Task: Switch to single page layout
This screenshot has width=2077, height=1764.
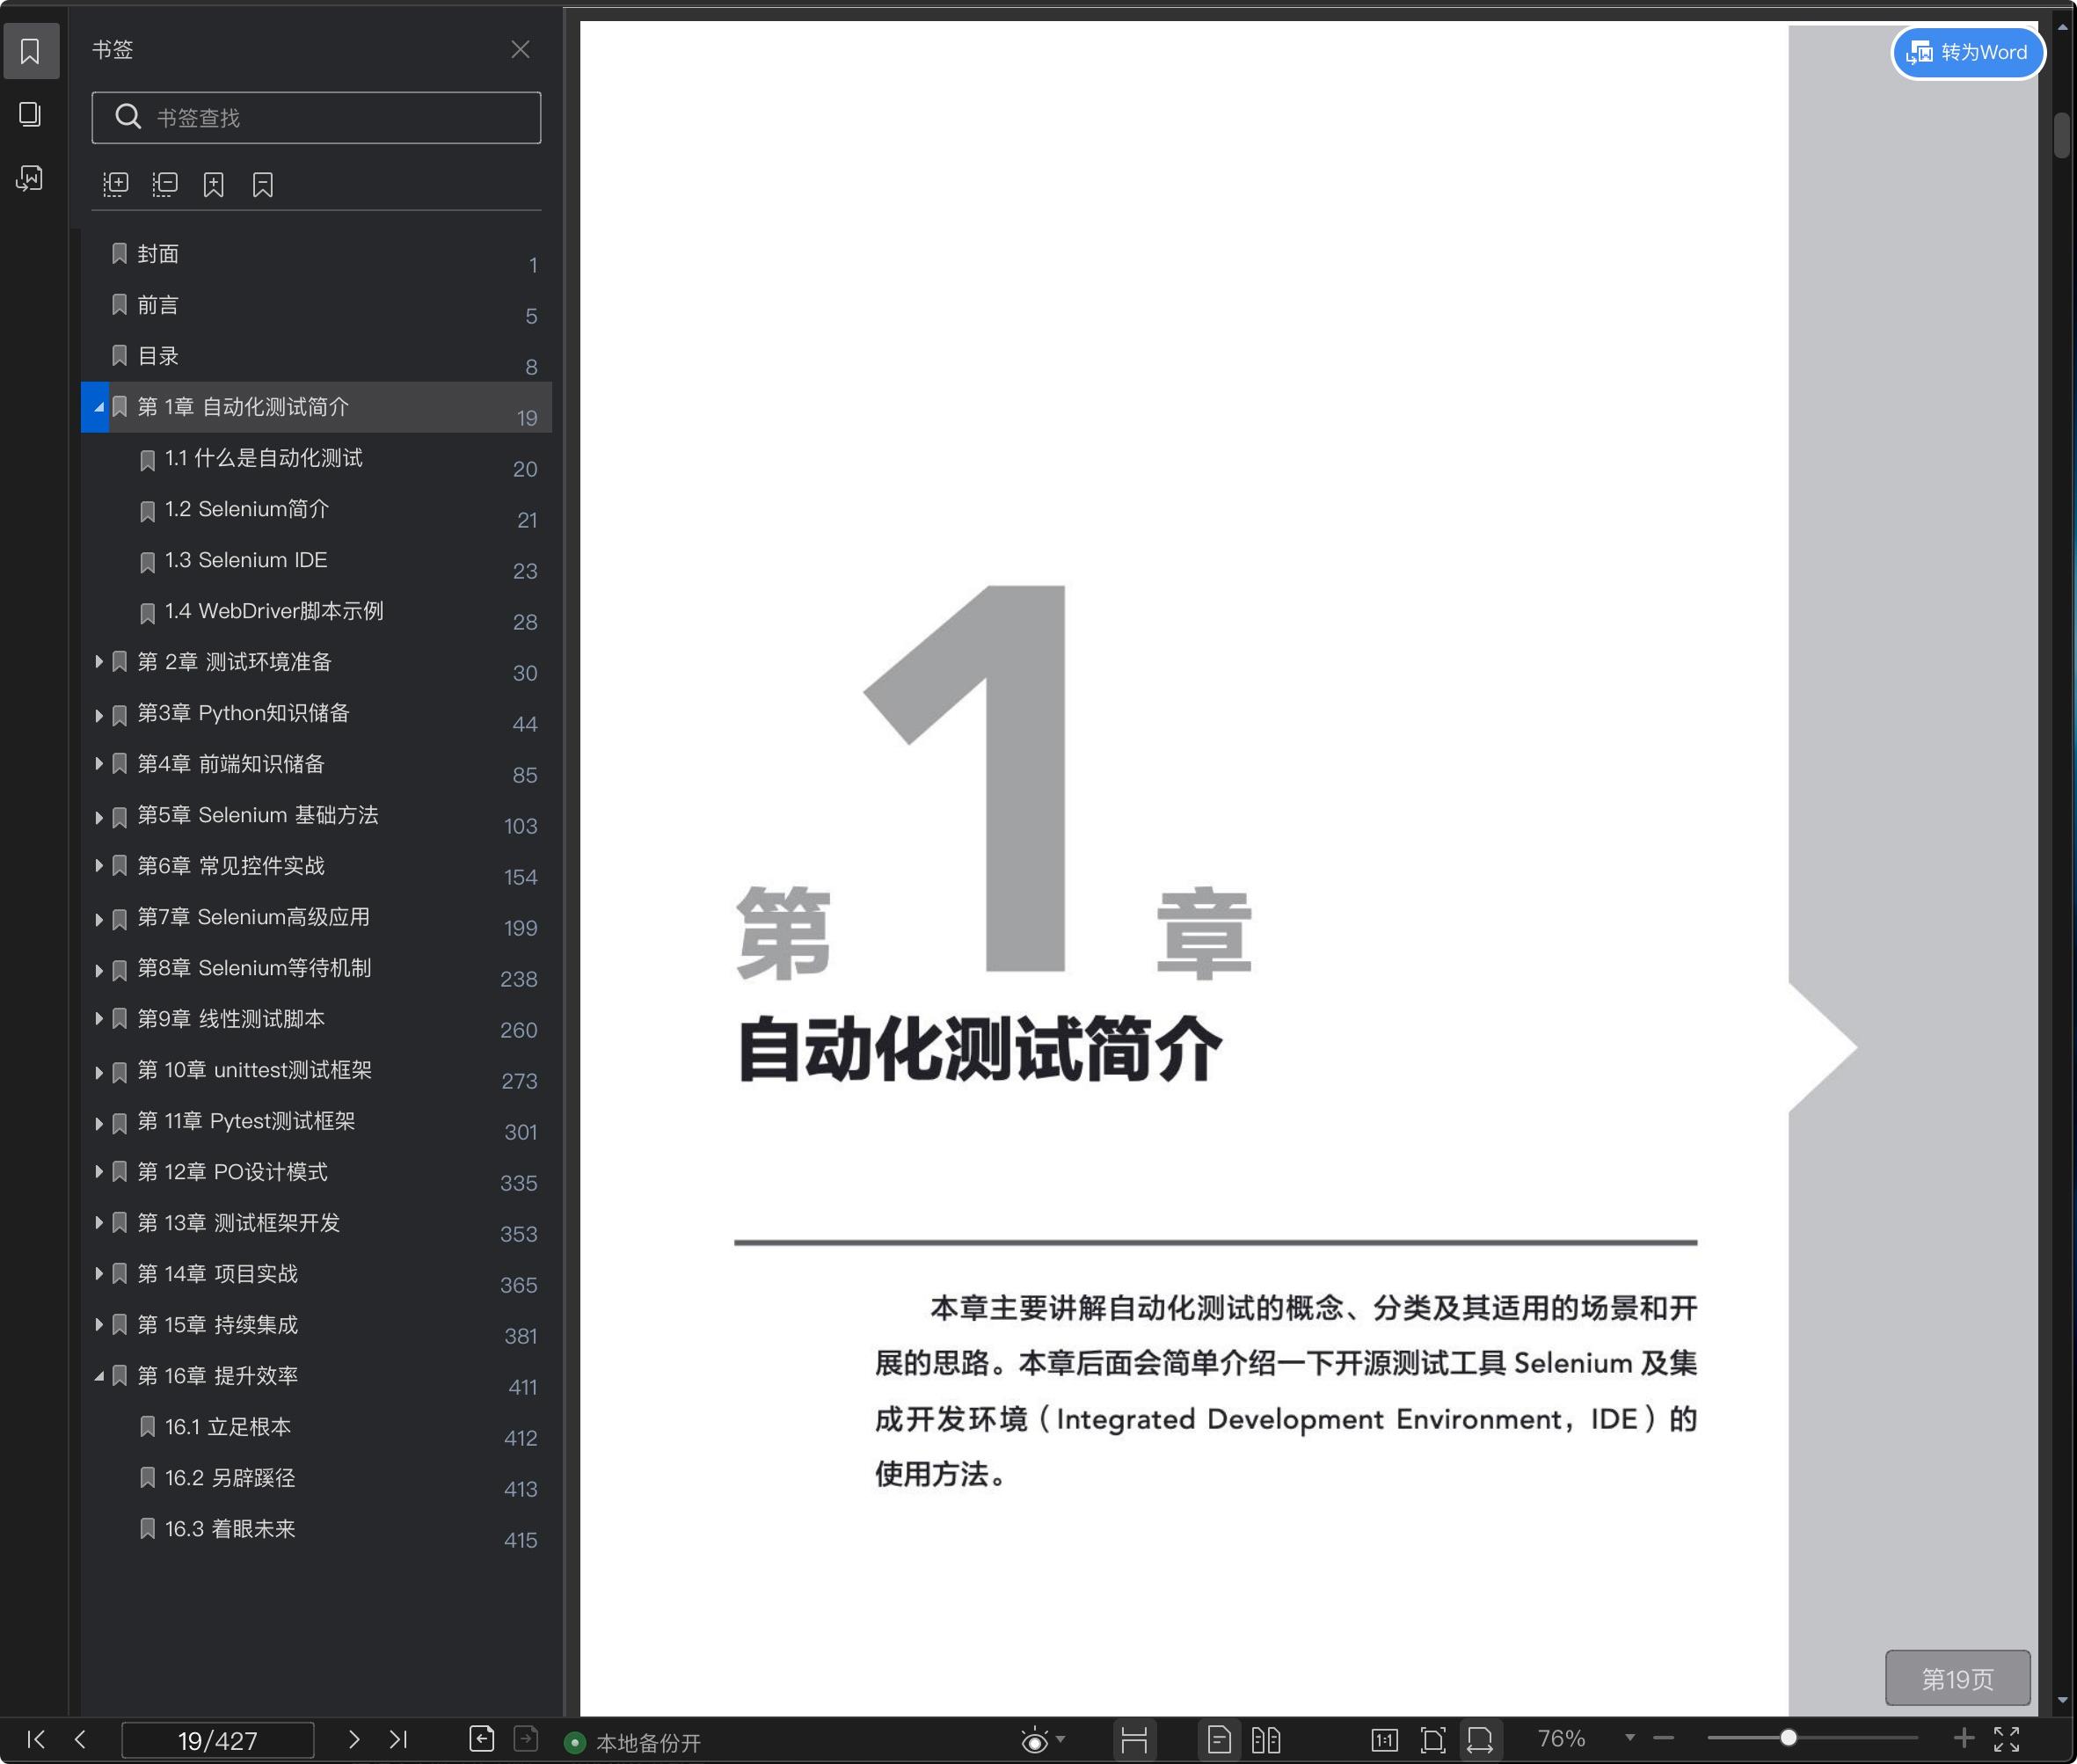Action: tap(1219, 1740)
